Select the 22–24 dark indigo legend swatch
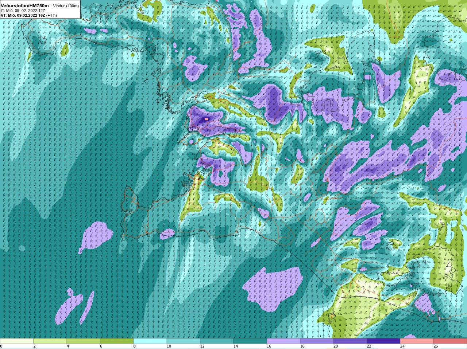 click(384, 341)
